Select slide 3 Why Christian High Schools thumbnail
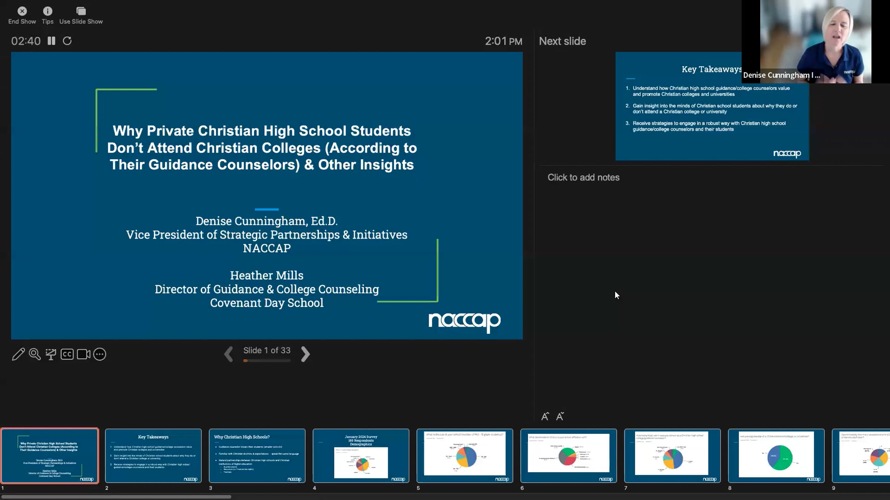The height and width of the screenshot is (500, 890). click(x=257, y=456)
